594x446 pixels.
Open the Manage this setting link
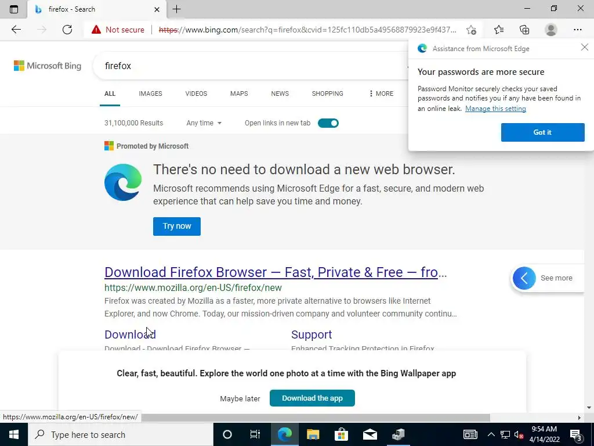point(495,109)
